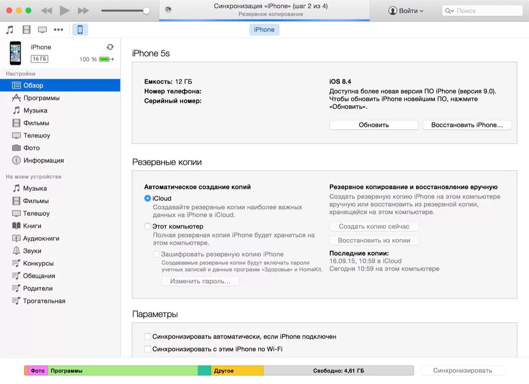
Task: Click Изменить пароль… button
Action: click(200, 281)
